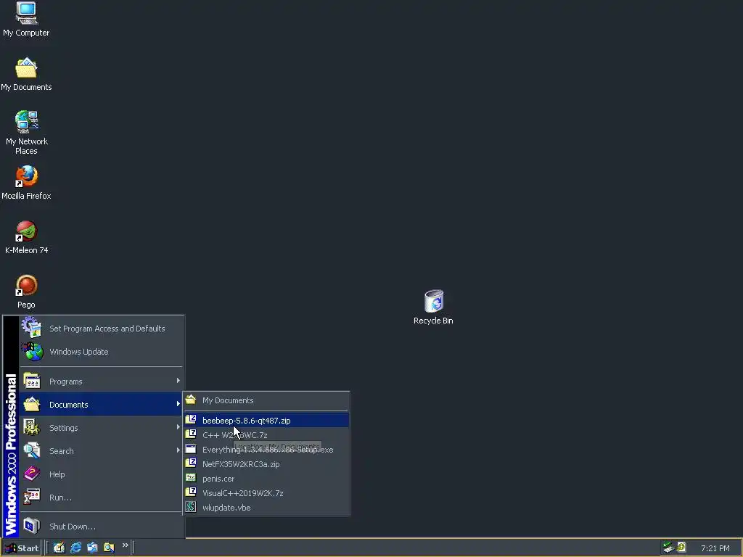743x557 pixels.
Task: Click Documents entry in Start menu
Action: point(101,405)
